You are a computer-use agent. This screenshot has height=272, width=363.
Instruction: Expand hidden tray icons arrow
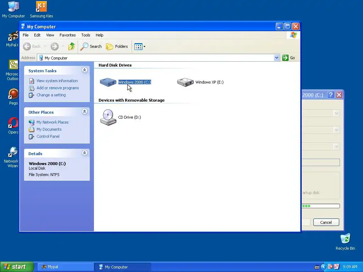click(x=323, y=267)
